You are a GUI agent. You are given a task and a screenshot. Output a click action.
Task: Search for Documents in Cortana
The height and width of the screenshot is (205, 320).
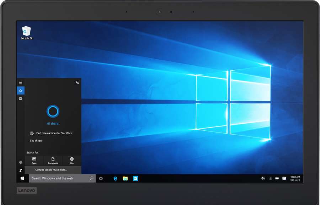(x=53, y=161)
